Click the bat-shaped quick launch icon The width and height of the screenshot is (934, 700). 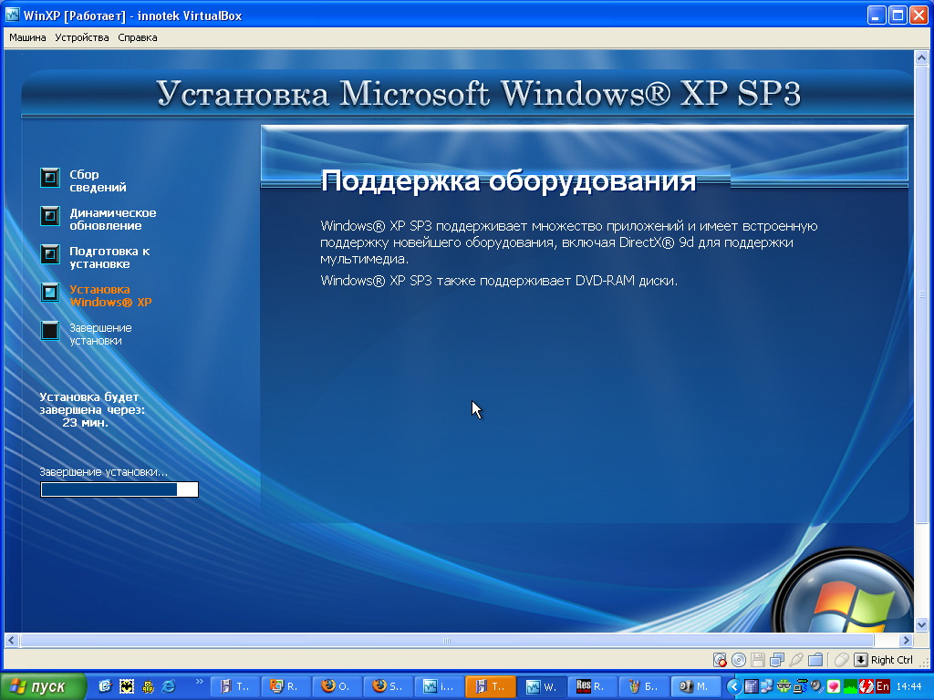(126, 686)
